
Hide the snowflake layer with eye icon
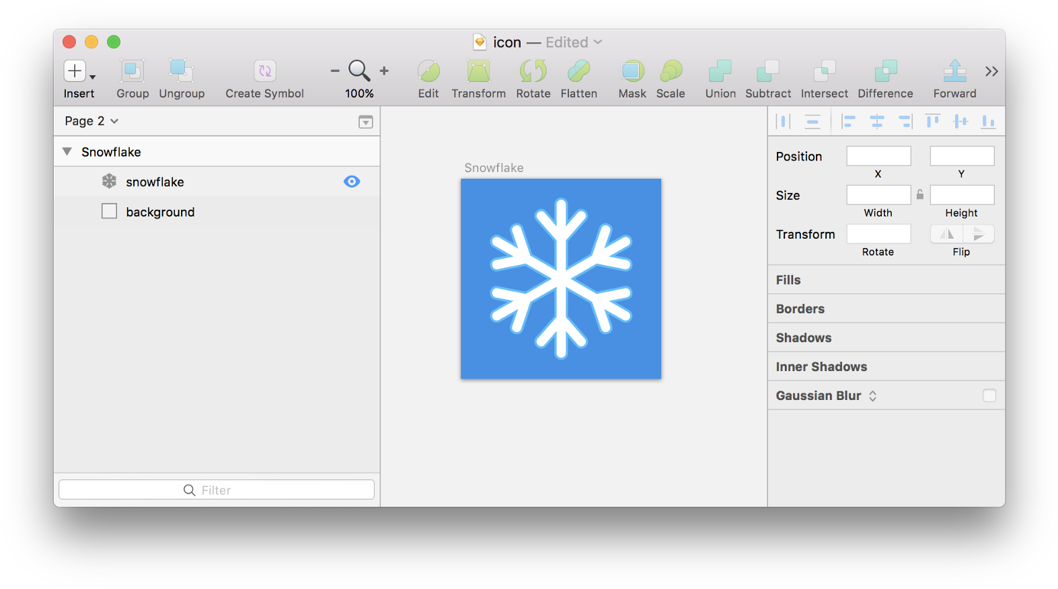[352, 182]
